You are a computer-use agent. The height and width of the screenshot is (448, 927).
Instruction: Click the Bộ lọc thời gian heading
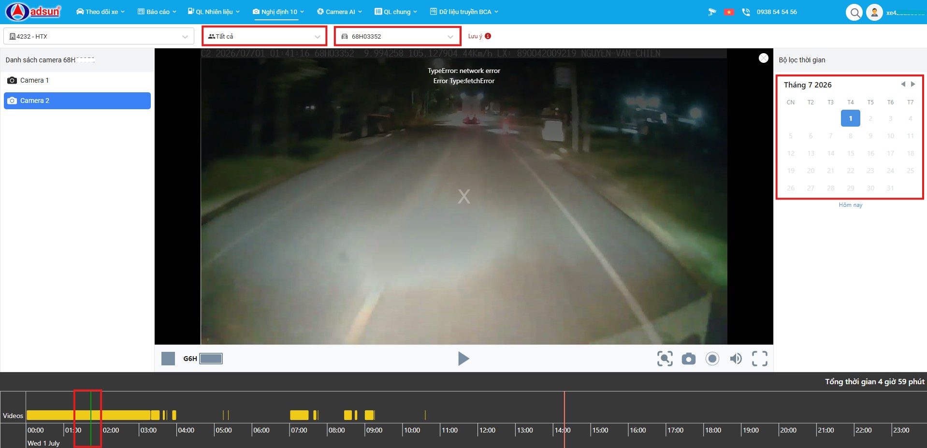tap(802, 60)
